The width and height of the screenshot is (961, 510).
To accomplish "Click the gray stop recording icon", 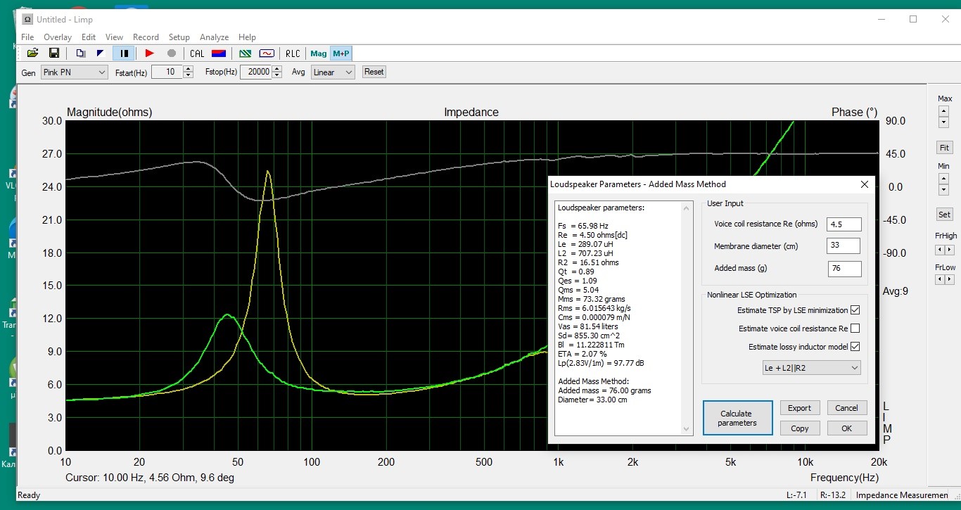I will point(171,53).
